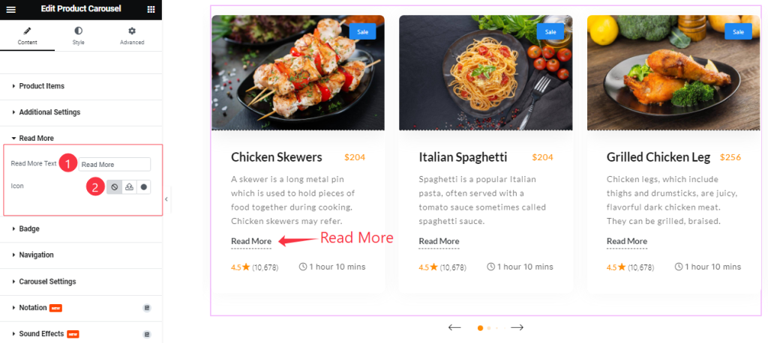
Task: Open the hamburger menu in the editor header
Action: [x=10, y=9]
